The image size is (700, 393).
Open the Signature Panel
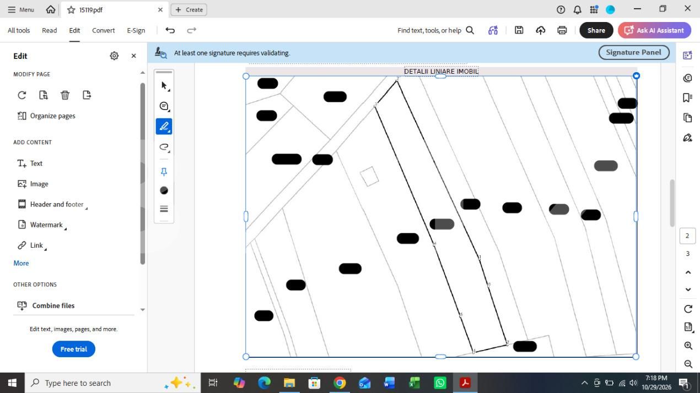pos(634,52)
